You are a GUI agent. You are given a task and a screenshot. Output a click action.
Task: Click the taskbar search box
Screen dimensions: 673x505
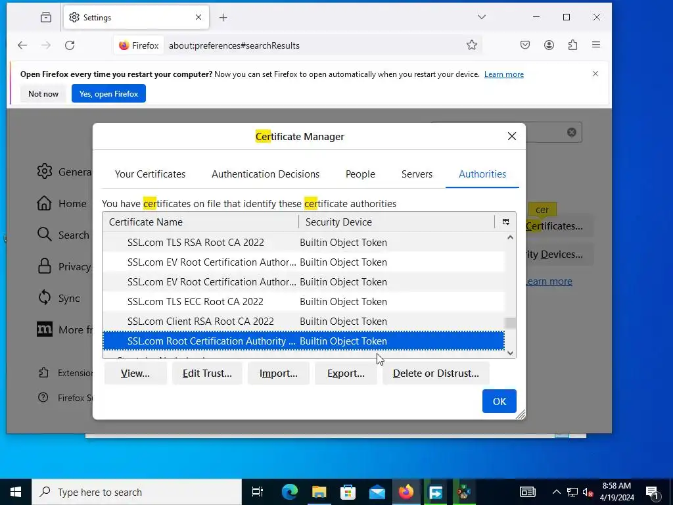click(137, 492)
